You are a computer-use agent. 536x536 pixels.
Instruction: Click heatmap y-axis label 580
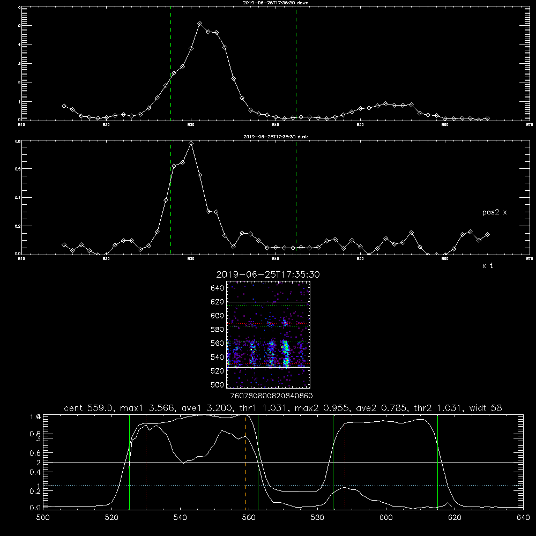pos(218,330)
